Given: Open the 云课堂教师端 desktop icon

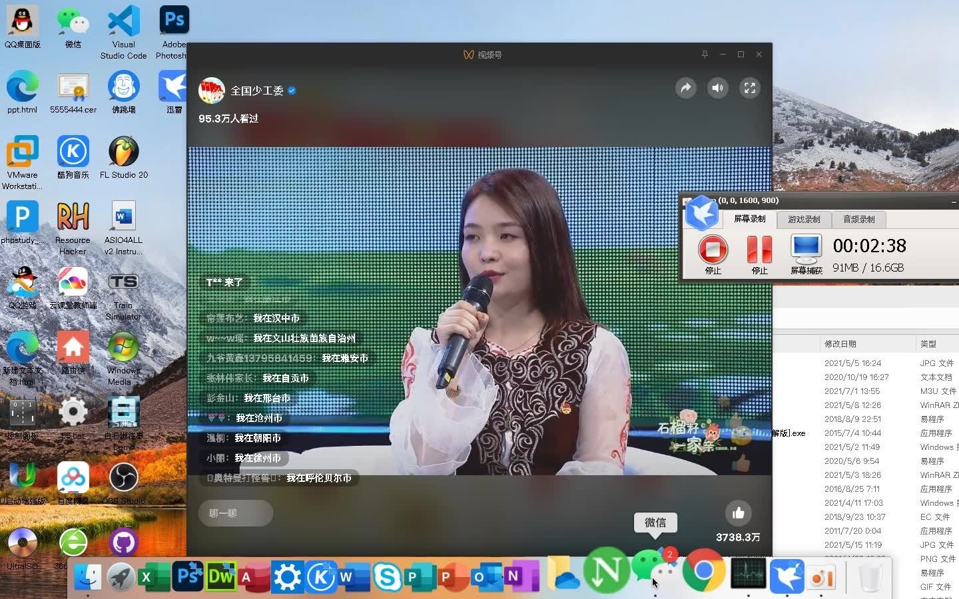Looking at the screenshot, I should point(73,288).
